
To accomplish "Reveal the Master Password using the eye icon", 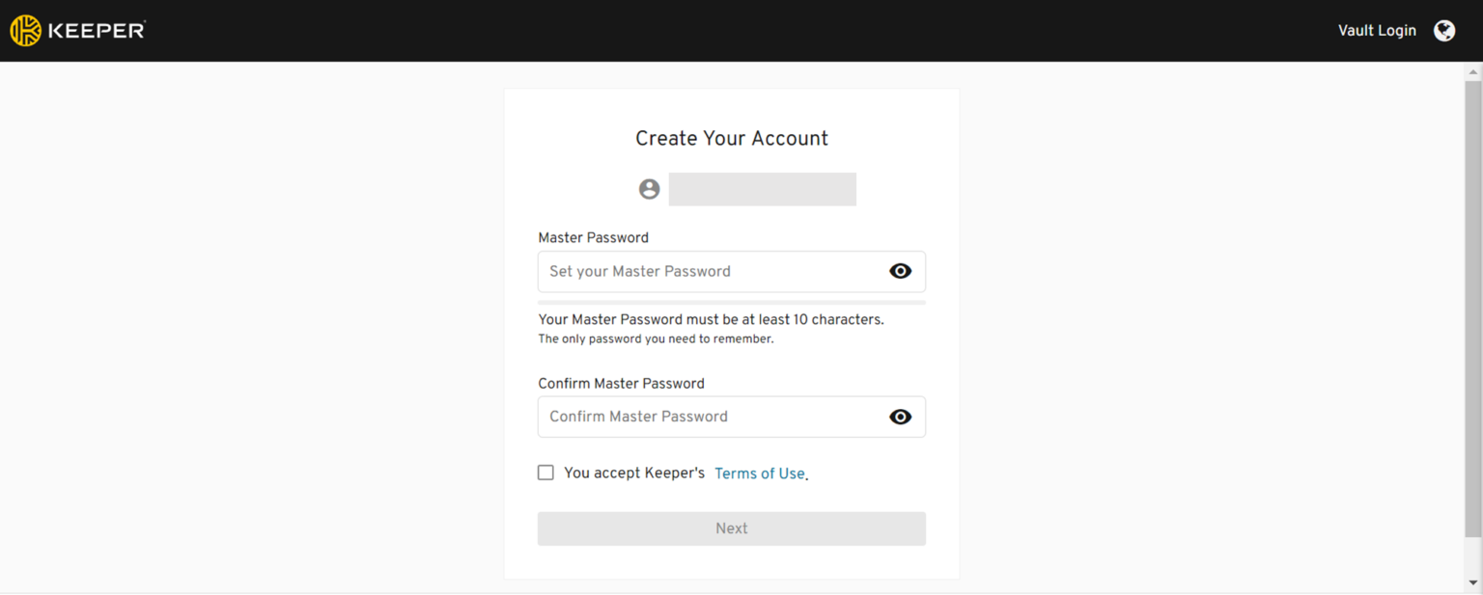I will tap(900, 271).
